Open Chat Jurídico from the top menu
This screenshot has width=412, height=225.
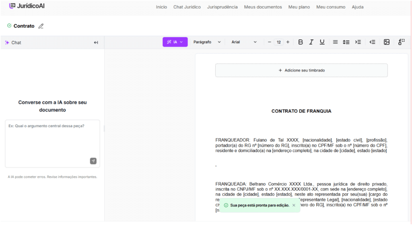pos(187,7)
